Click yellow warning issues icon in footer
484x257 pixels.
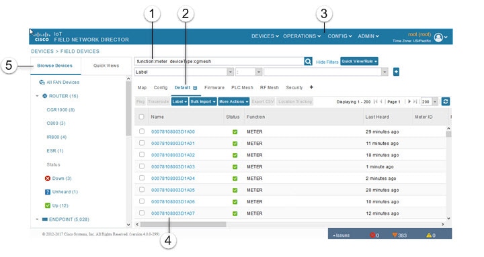(x=429, y=235)
